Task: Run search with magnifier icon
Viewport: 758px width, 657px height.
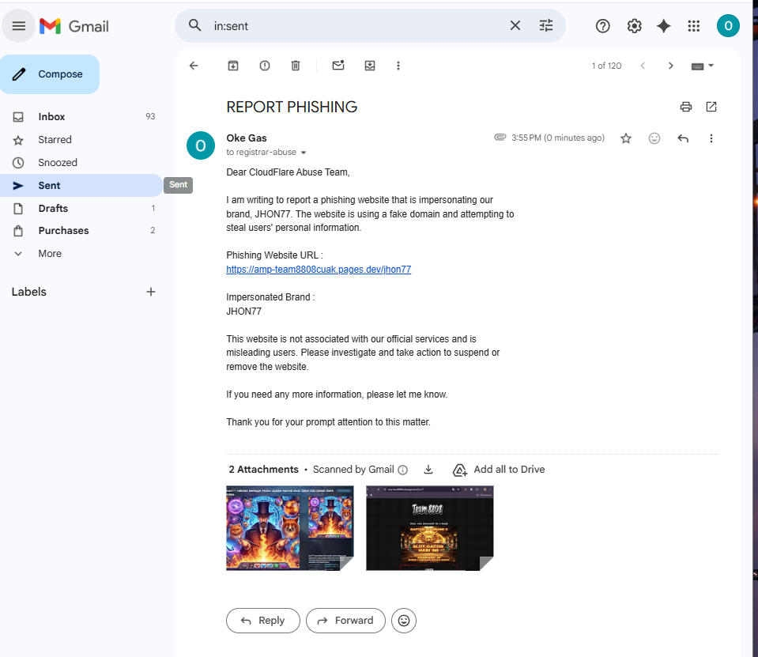Action: 194,25
